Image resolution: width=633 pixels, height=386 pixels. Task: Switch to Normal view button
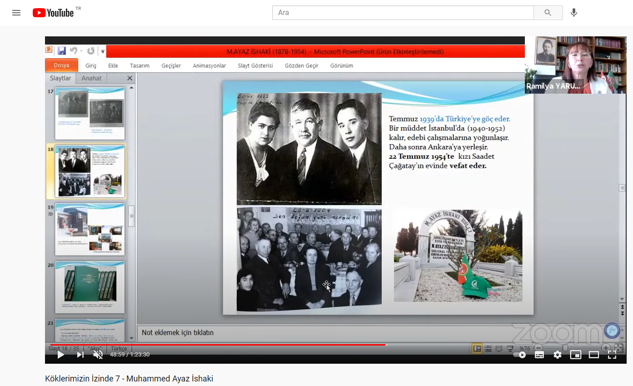[x=477, y=349]
